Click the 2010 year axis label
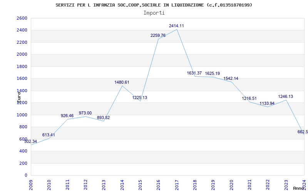308x192 pixels. (49, 185)
